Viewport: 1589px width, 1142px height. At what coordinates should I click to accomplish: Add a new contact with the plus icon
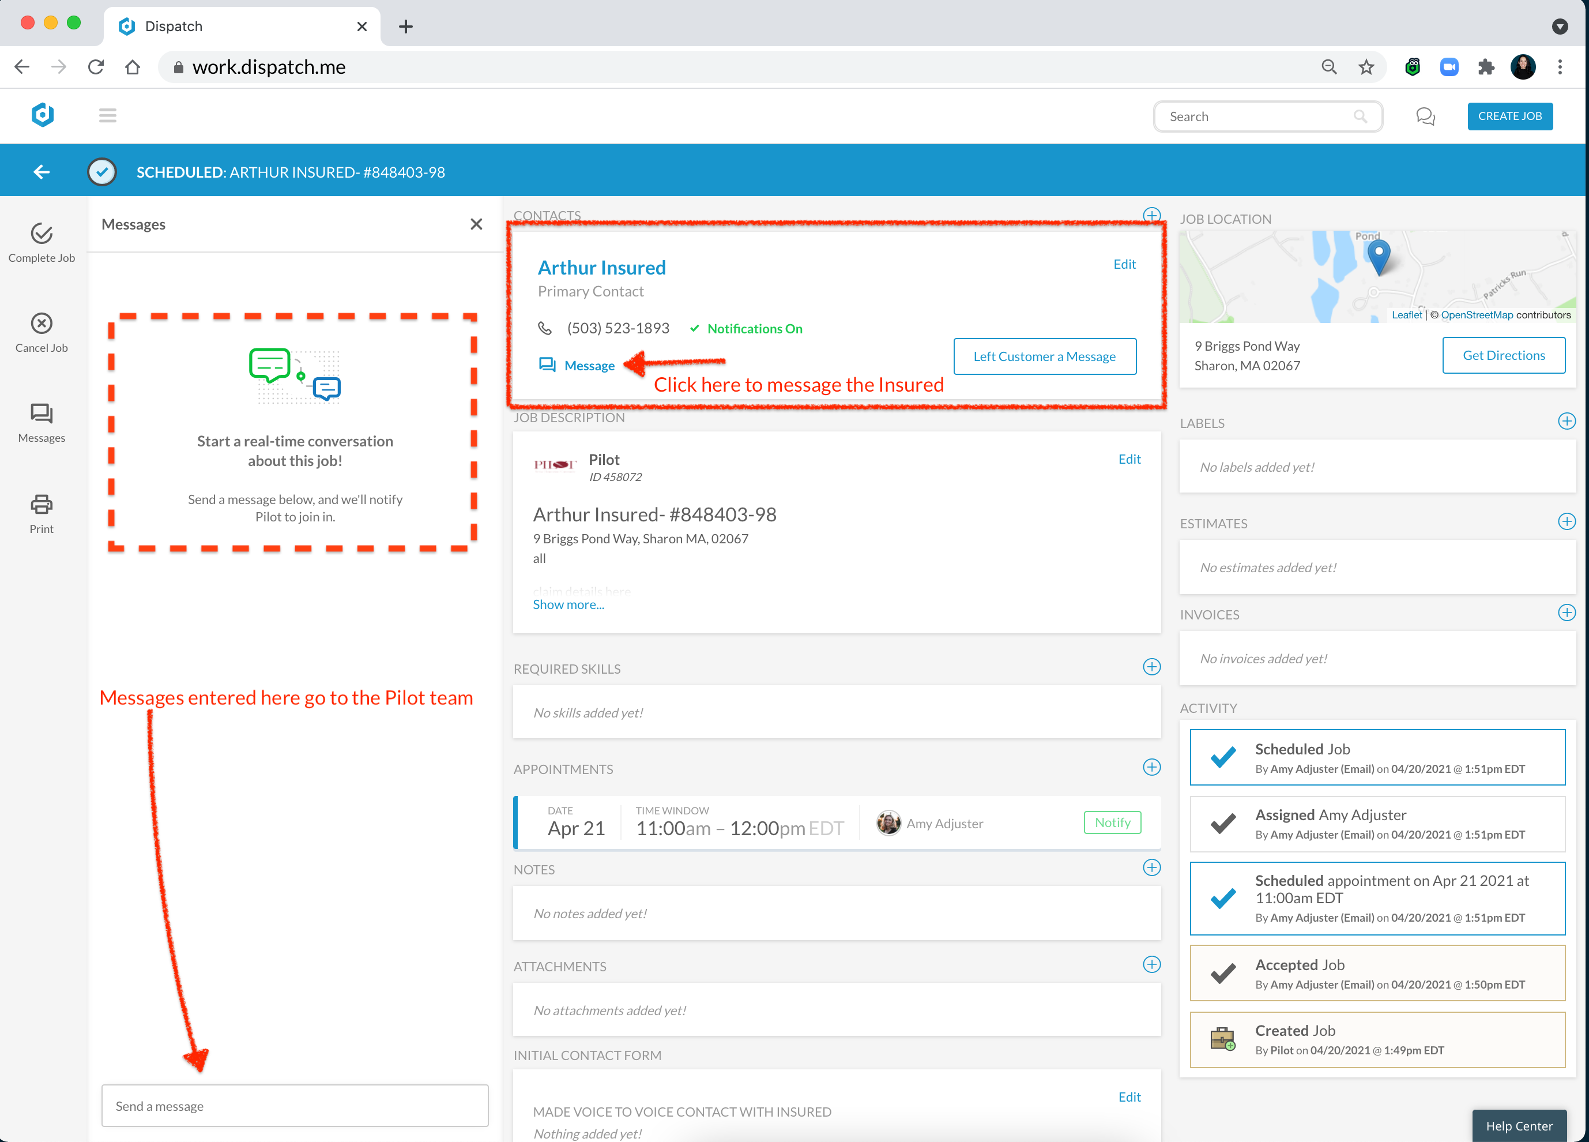point(1151,215)
